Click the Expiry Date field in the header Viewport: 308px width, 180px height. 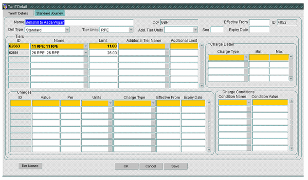tap(259, 30)
